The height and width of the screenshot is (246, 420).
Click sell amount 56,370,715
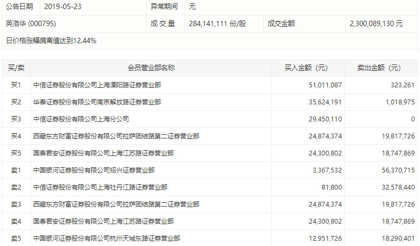click(x=398, y=170)
